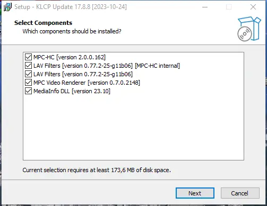The height and width of the screenshot is (206, 267).
Task: Click the 'Which components should be installed?' text
Action: (x=72, y=31)
